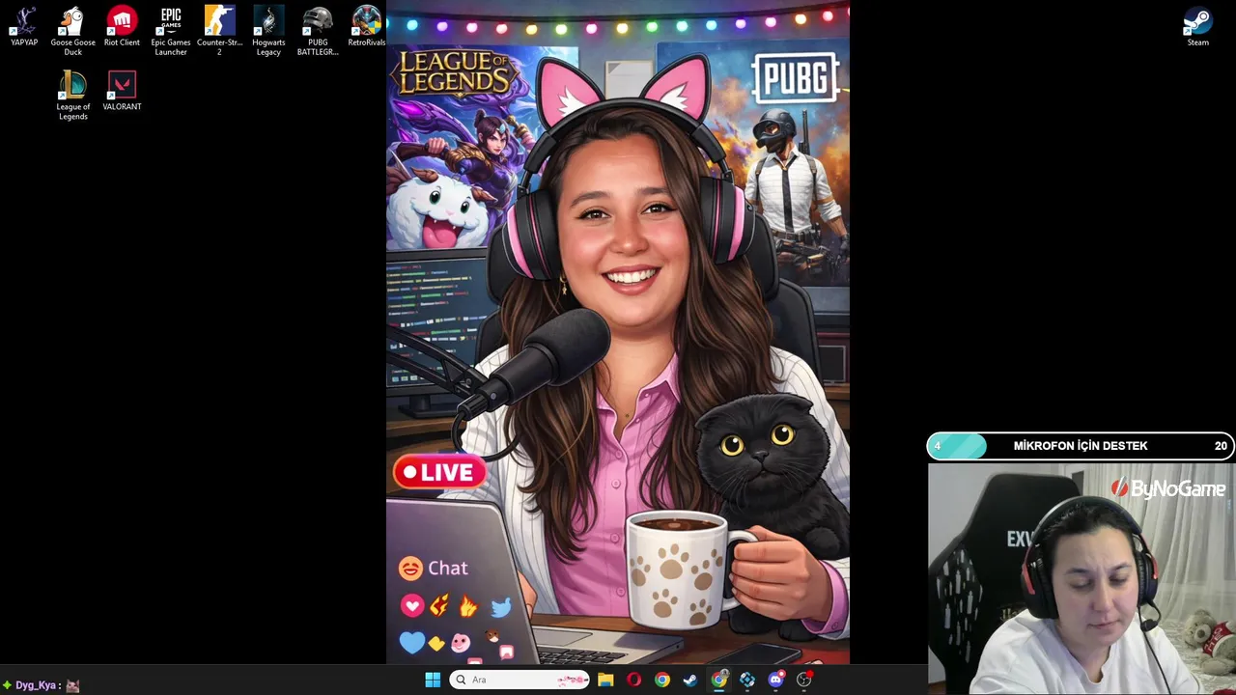Click the Dyg_Kya chat name at bottom left
This screenshot has width=1236, height=695.
click(x=38, y=685)
